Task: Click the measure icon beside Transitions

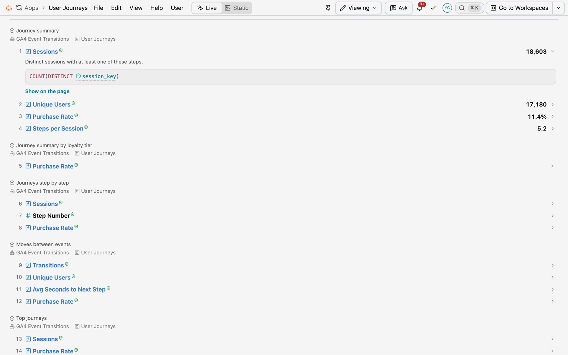Action: pos(28,265)
